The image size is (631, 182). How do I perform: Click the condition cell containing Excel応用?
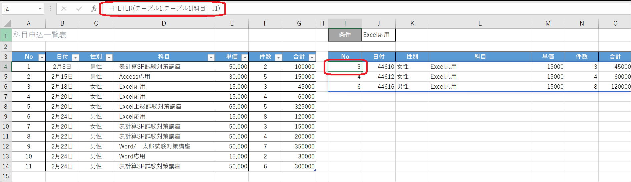(x=378, y=35)
